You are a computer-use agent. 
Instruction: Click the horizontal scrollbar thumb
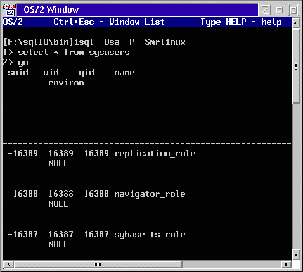pyautogui.click(x=98, y=264)
